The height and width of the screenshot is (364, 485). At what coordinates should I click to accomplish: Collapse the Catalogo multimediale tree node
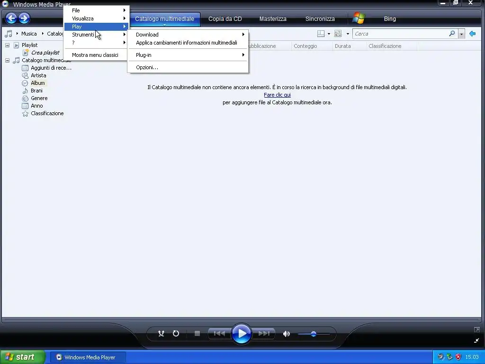7,60
